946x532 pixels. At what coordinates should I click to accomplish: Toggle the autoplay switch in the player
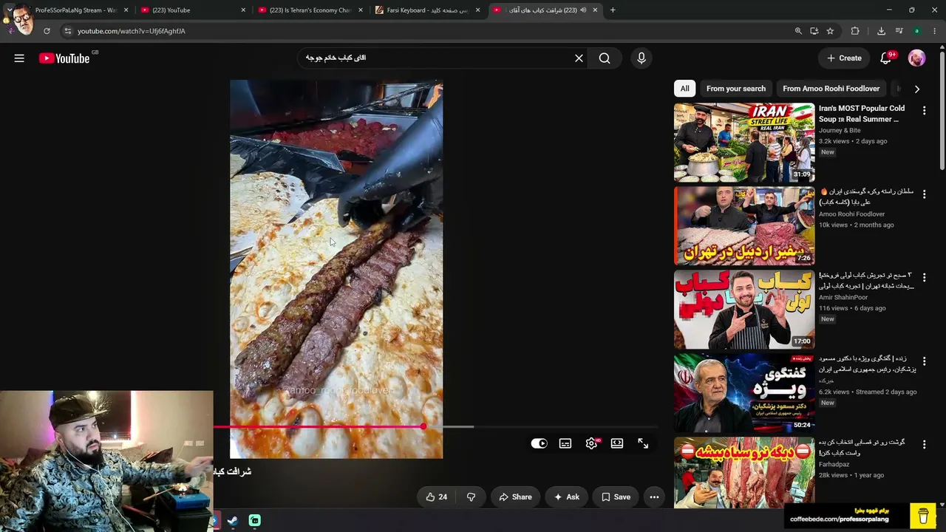(539, 443)
